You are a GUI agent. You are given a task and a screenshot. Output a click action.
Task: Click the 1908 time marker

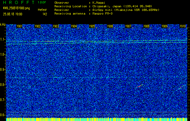pyautogui.click(x=147, y=26)
